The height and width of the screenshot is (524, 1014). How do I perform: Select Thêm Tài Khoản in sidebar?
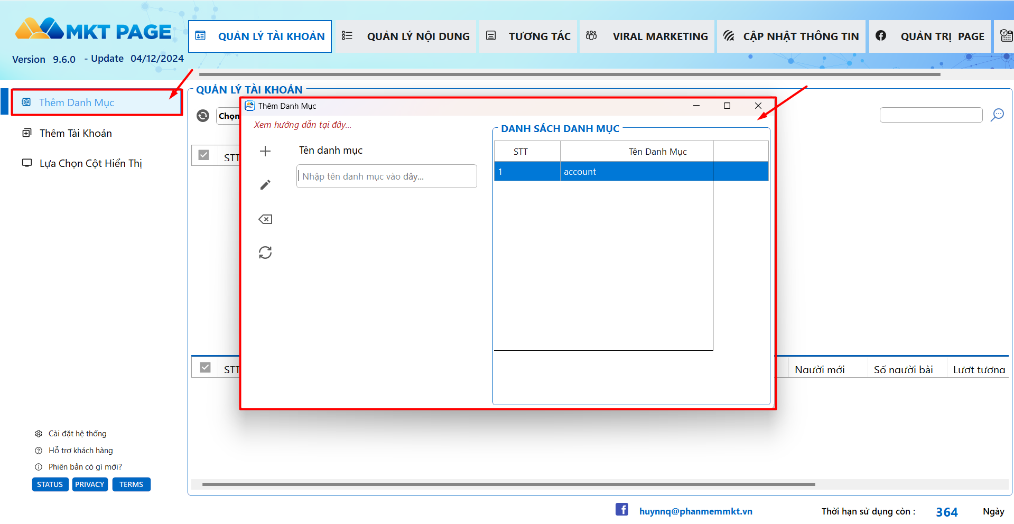tap(76, 133)
